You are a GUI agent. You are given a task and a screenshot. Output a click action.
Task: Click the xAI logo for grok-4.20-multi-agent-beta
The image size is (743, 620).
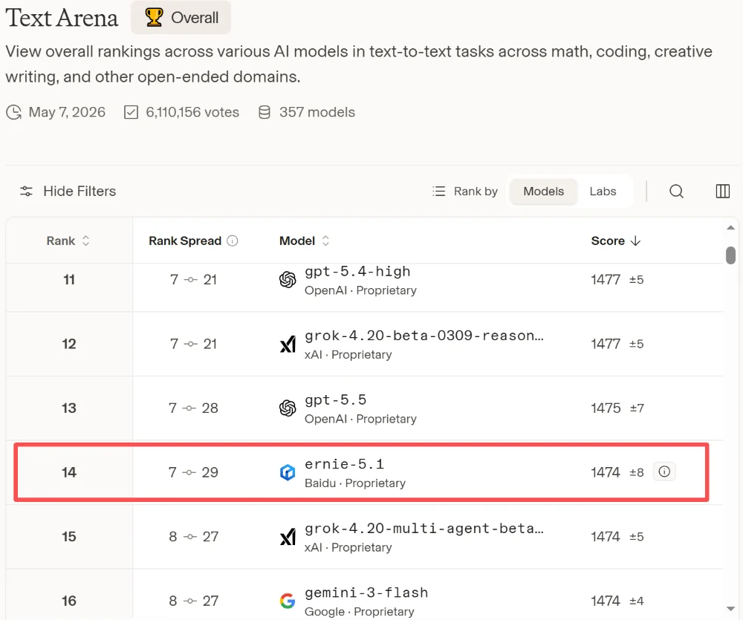288,537
